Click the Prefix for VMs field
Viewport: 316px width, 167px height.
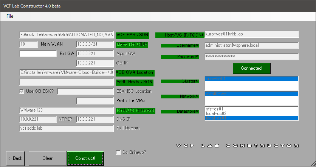point(95,101)
